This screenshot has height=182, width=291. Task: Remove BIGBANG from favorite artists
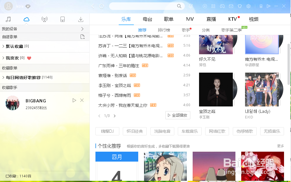point(82,100)
